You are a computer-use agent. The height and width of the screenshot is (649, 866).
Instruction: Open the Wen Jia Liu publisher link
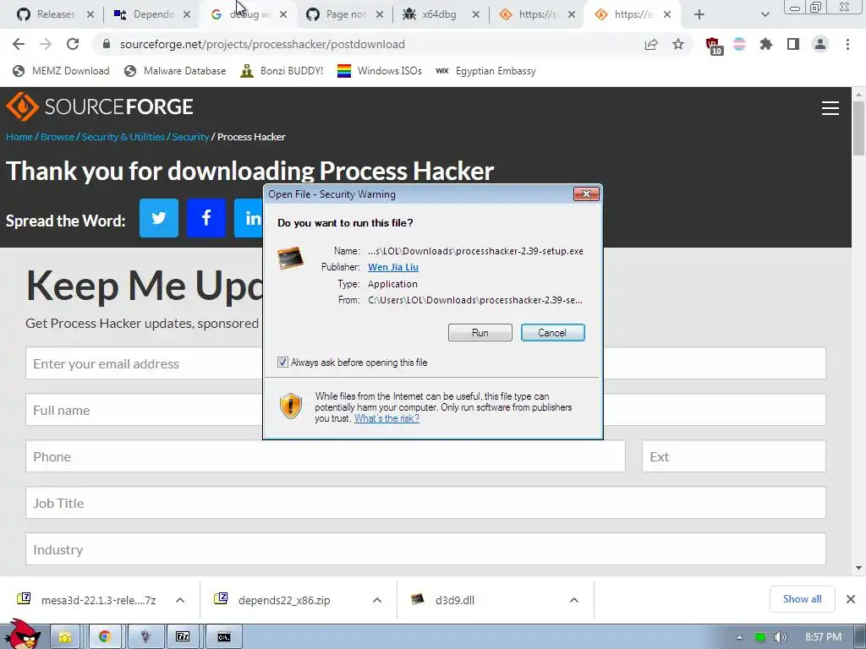pyautogui.click(x=393, y=267)
